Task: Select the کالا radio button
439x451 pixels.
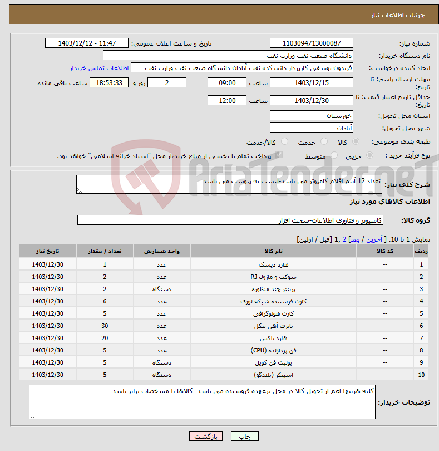Action: tap(356, 141)
